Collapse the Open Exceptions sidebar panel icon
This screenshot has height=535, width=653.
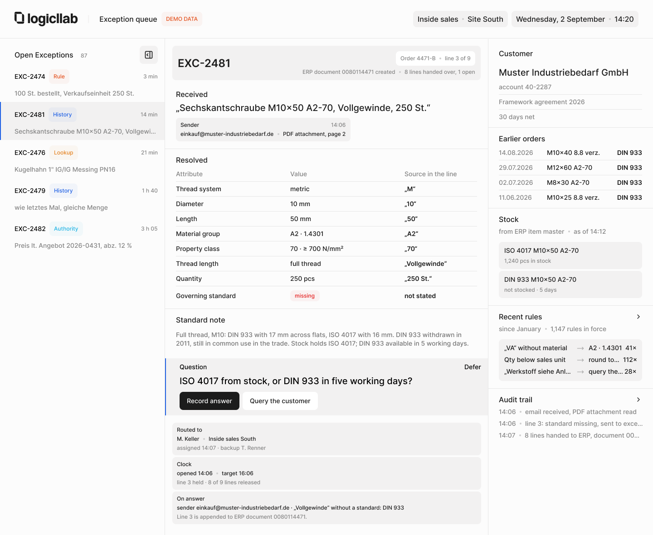[149, 55]
